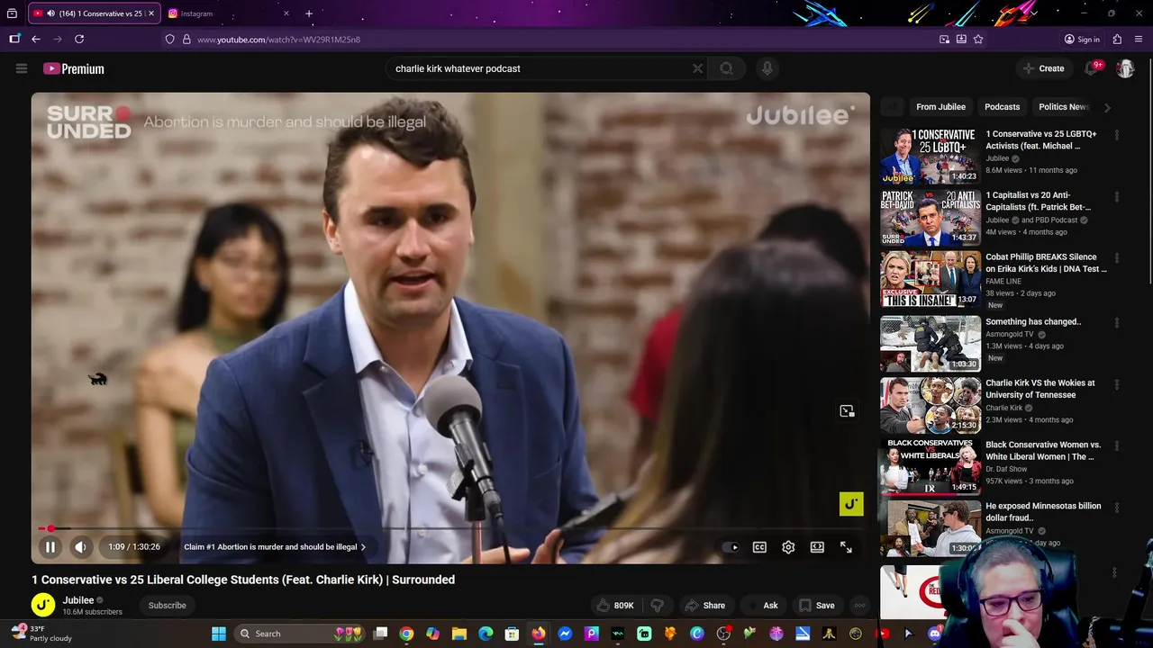Open File Explorer from taskbar
Viewport: 1153px width, 648px height.
click(459, 634)
